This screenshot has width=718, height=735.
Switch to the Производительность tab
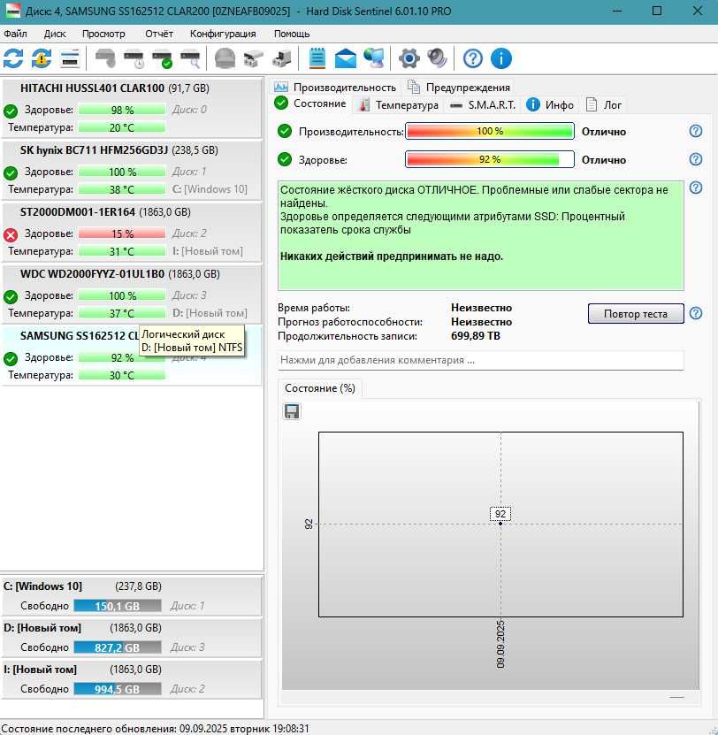[334, 88]
